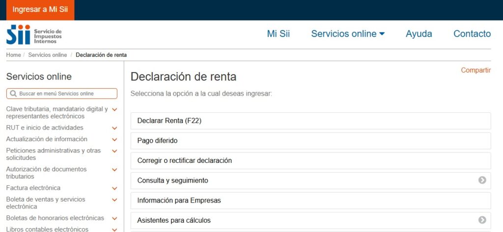
Task: Open Mi Sii in top navigation
Action: 279,34
